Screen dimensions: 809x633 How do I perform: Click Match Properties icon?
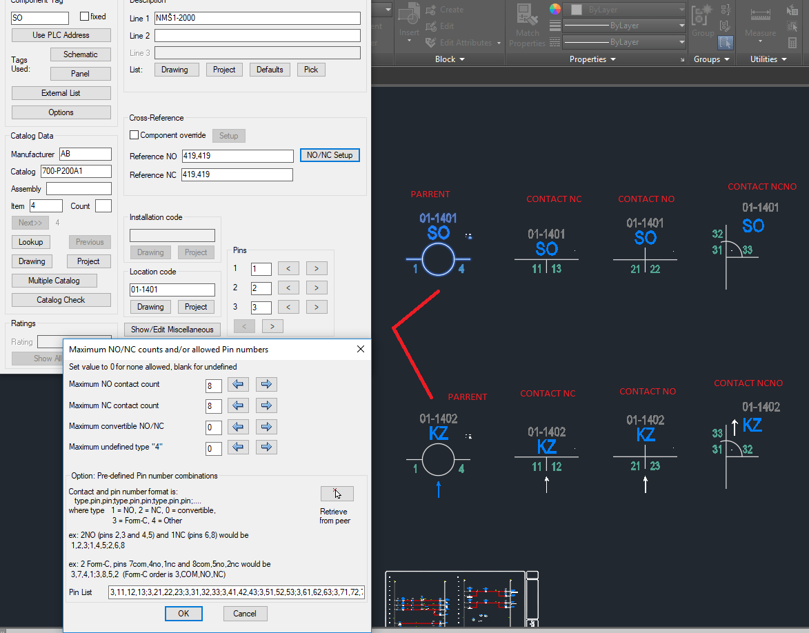click(x=528, y=14)
